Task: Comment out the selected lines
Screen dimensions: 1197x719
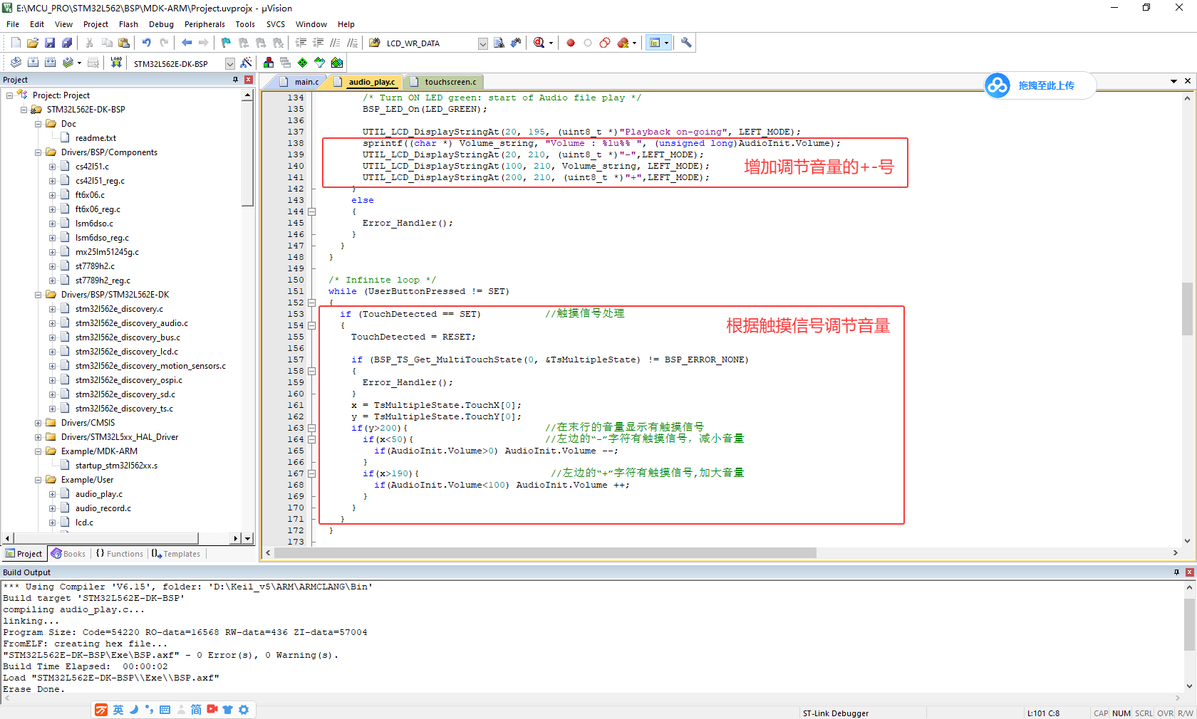Action: point(335,43)
